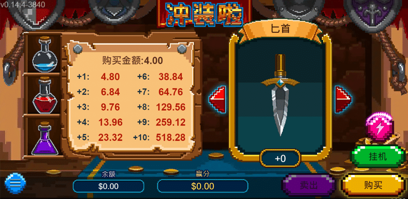Click the +1 payout value 4.80
The height and width of the screenshot is (199, 408).
pos(110,77)
